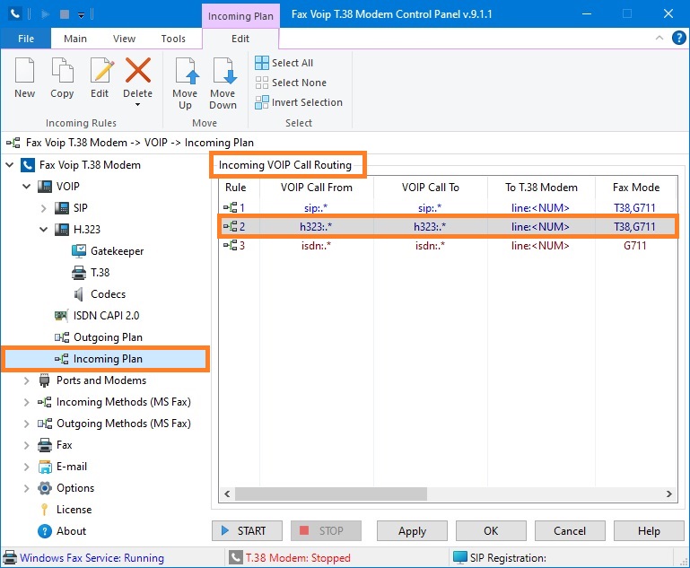Click the play icon in quick access toolbar
The height and width of the screenshot is (568, 690).
click(45, 14)
